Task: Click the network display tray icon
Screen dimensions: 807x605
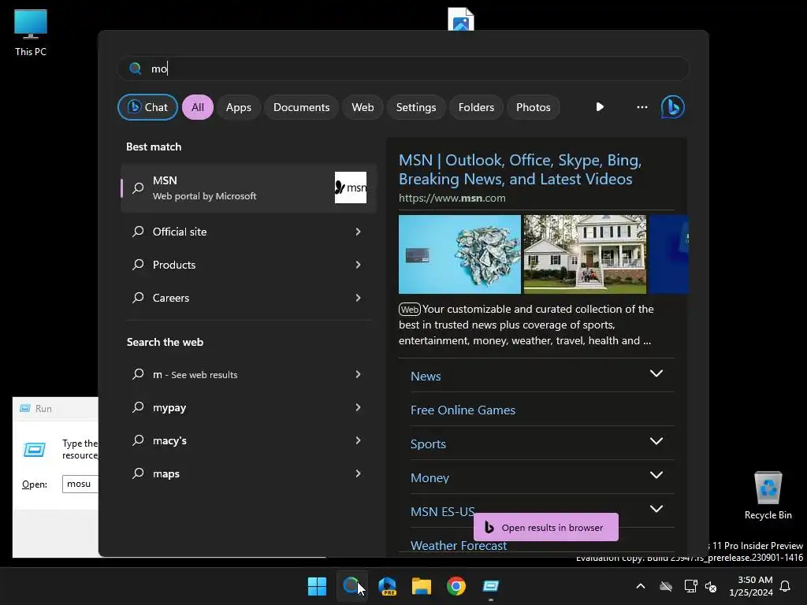Action: [690, 586]
